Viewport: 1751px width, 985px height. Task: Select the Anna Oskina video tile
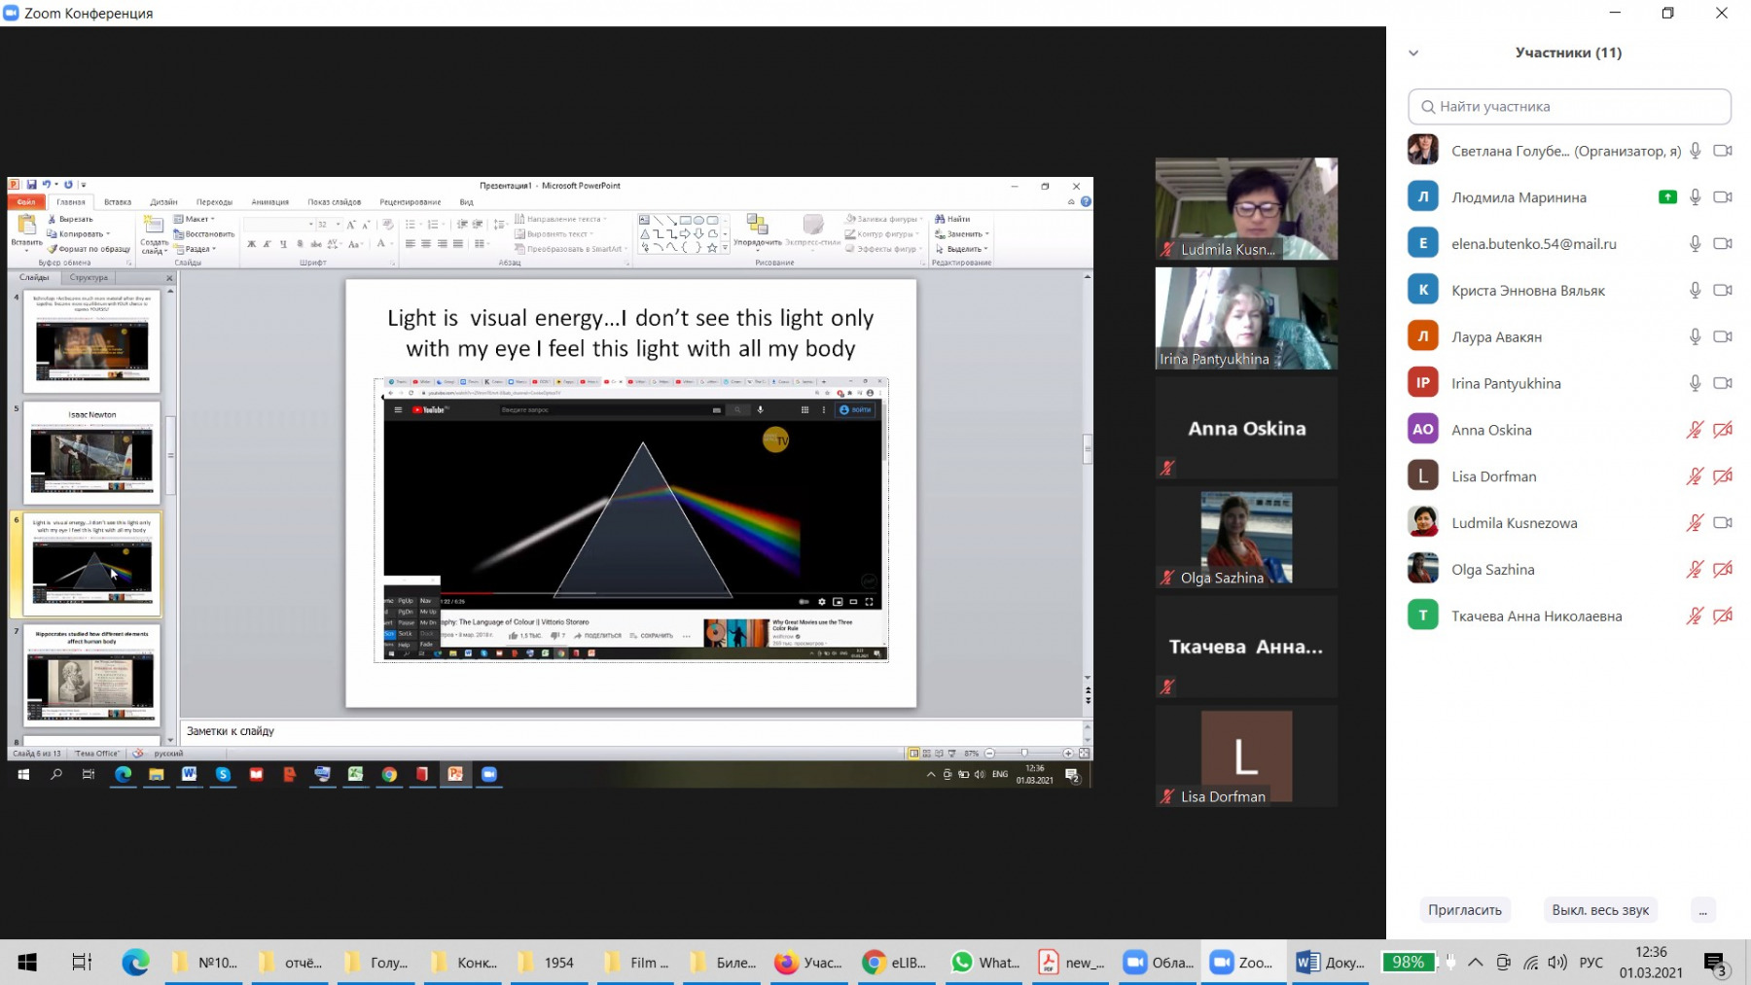coord(1246,428)
